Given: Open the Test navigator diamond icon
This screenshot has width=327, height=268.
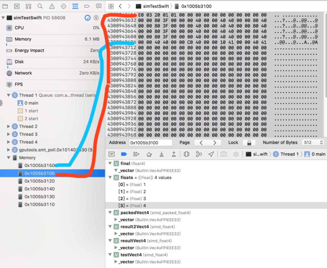Looking at the screenshot, I should (64, 6).
